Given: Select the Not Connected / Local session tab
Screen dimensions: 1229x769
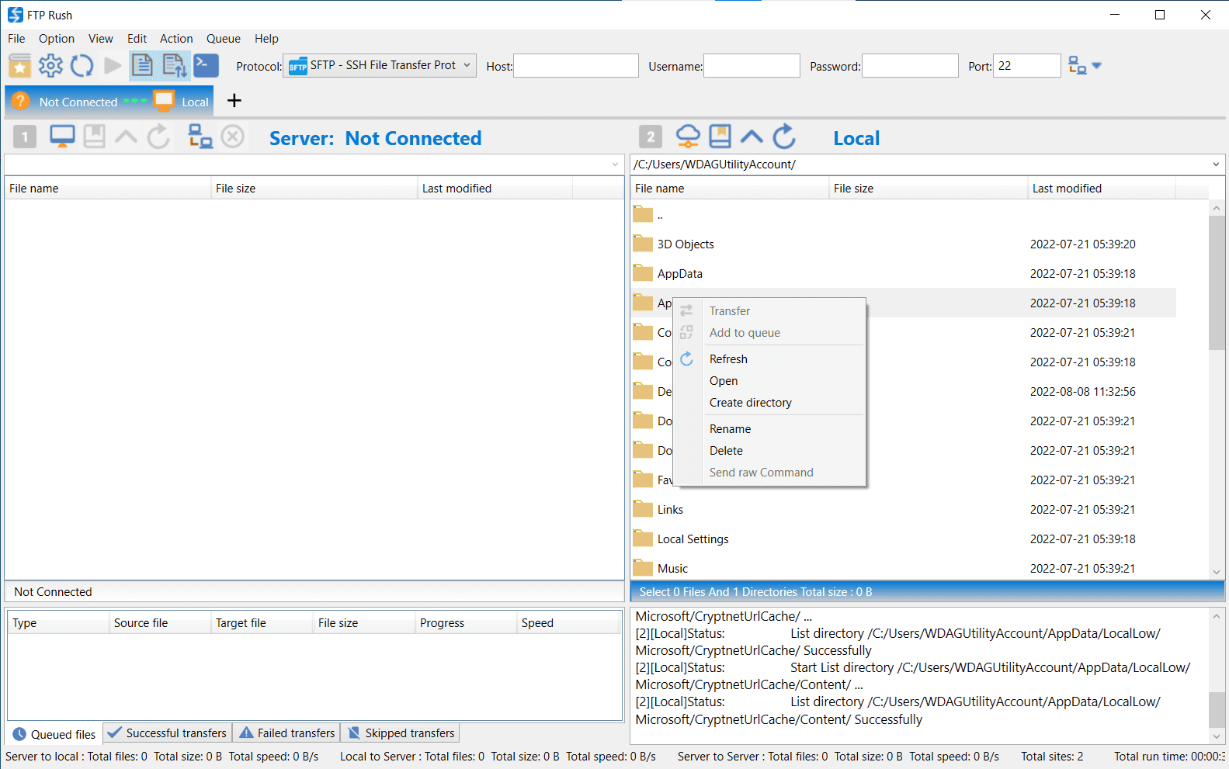Looking at the screenshot, I should 109,102.
